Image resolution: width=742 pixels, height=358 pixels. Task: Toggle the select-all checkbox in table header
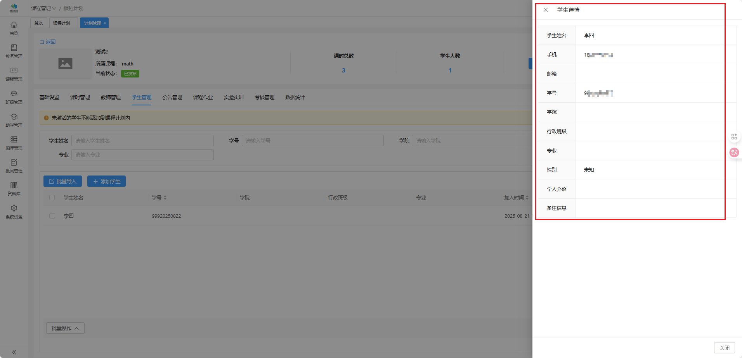52,198
